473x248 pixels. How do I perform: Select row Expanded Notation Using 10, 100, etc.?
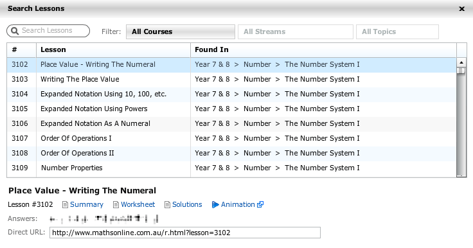[x=231, y=94]
